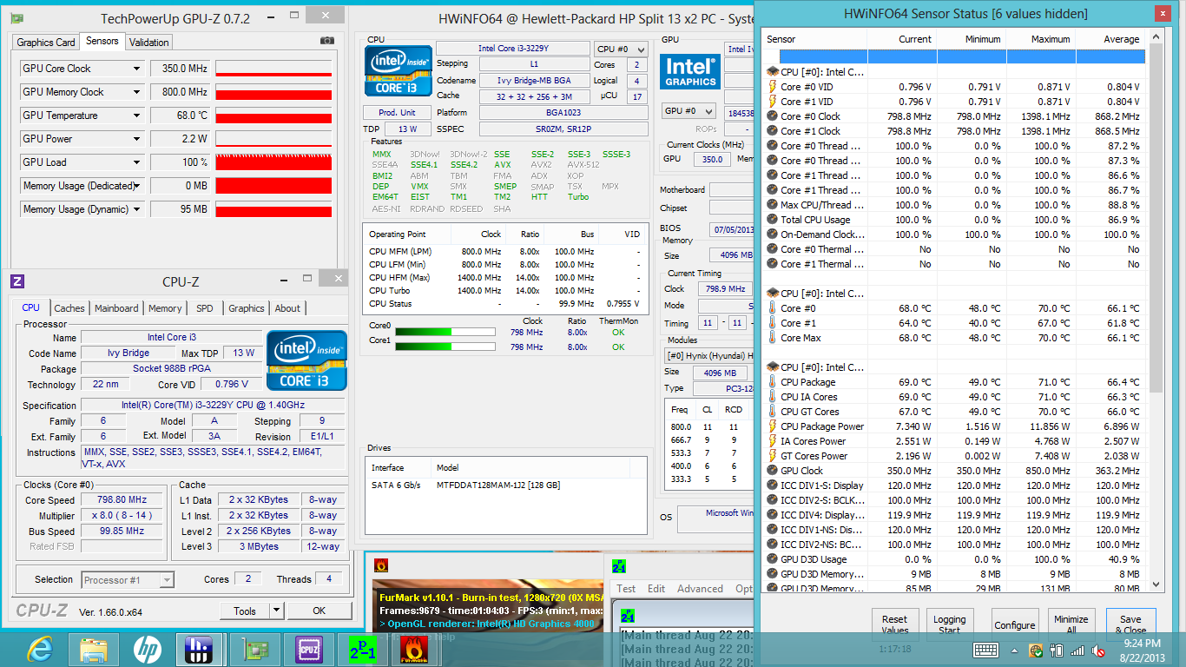
Task: Click the HP icon in the taskbar
Action: (147, 649)
